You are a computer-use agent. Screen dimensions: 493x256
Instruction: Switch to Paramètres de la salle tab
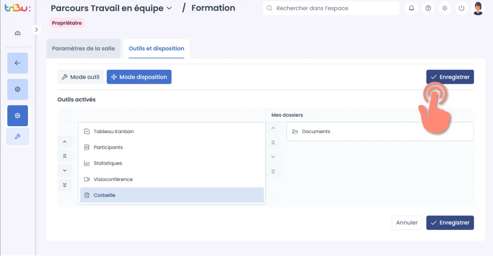[x=83, y=48]
